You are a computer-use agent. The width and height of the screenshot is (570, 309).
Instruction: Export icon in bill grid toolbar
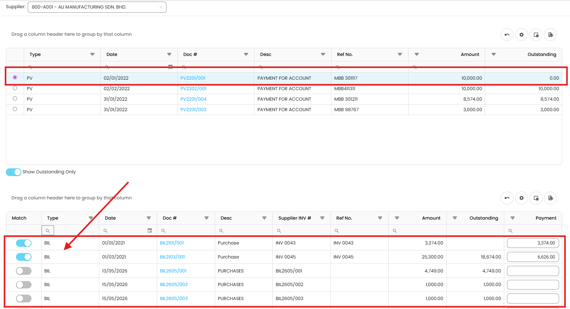point(550,198)
